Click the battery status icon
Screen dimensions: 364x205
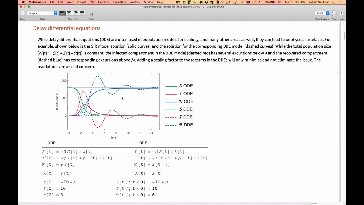coord(273,2)
